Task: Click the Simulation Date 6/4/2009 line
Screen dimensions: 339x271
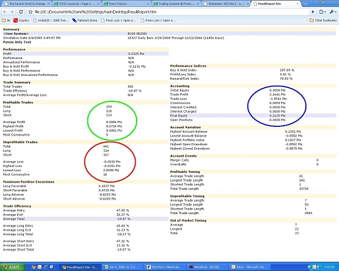Action: 32,38
